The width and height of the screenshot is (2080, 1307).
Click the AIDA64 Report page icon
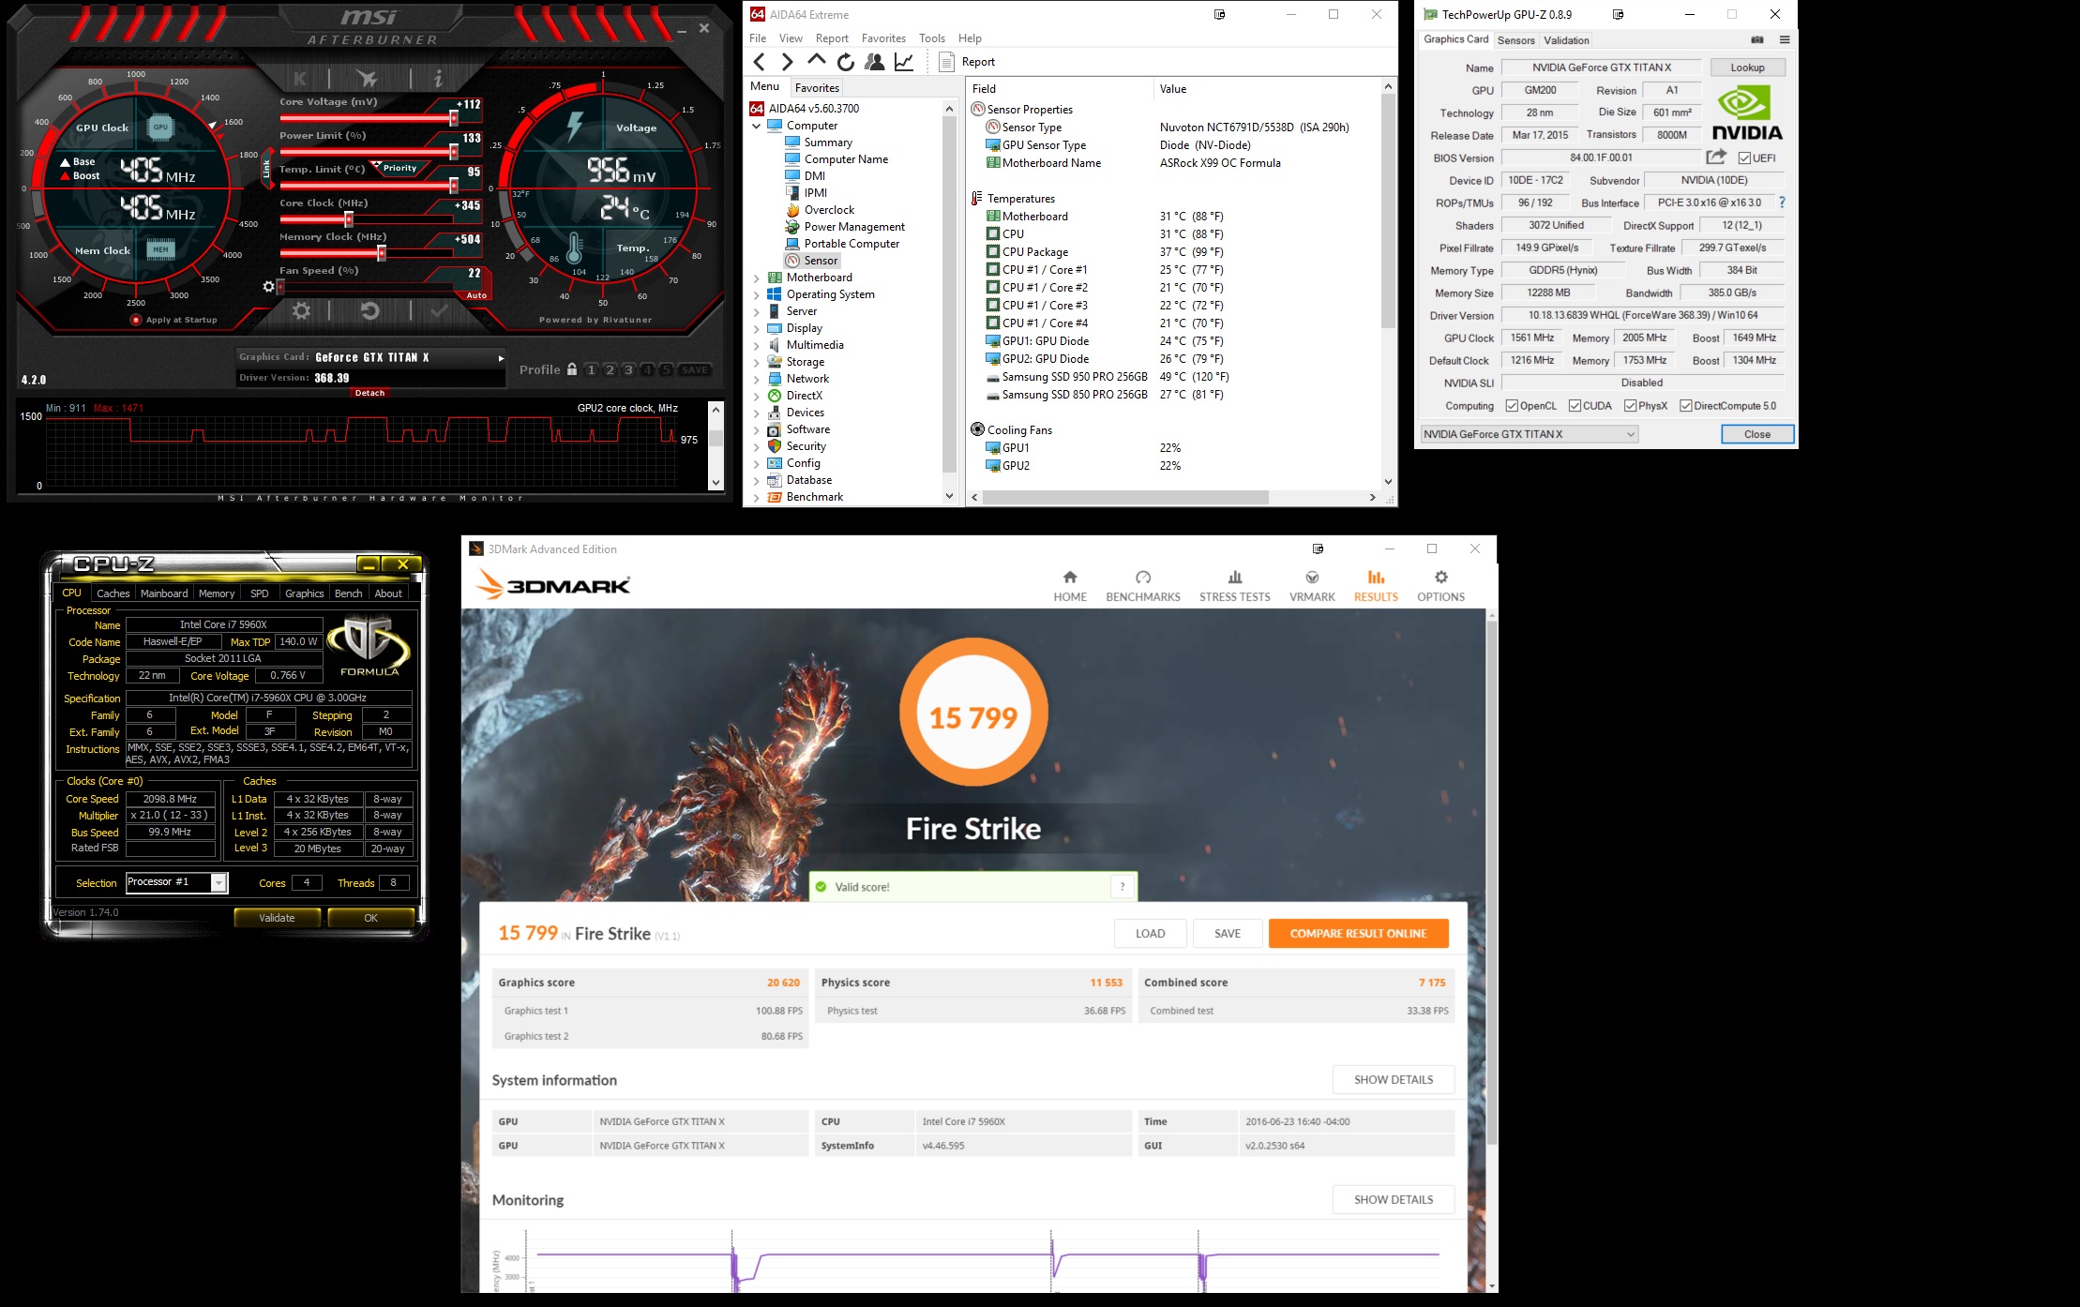point(946,62)
